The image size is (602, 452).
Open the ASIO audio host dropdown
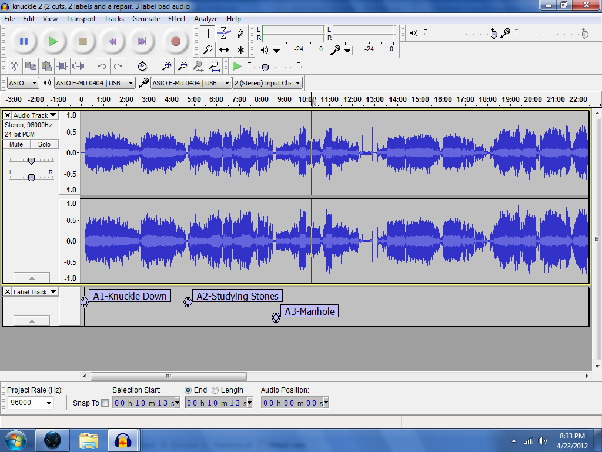coord(23,82)
